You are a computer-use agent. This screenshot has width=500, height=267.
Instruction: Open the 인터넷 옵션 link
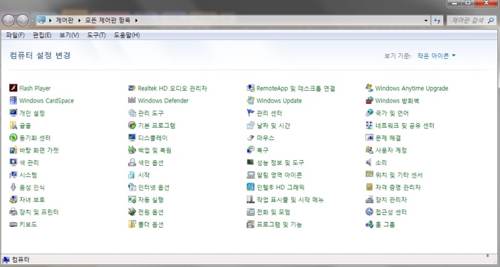153,187
